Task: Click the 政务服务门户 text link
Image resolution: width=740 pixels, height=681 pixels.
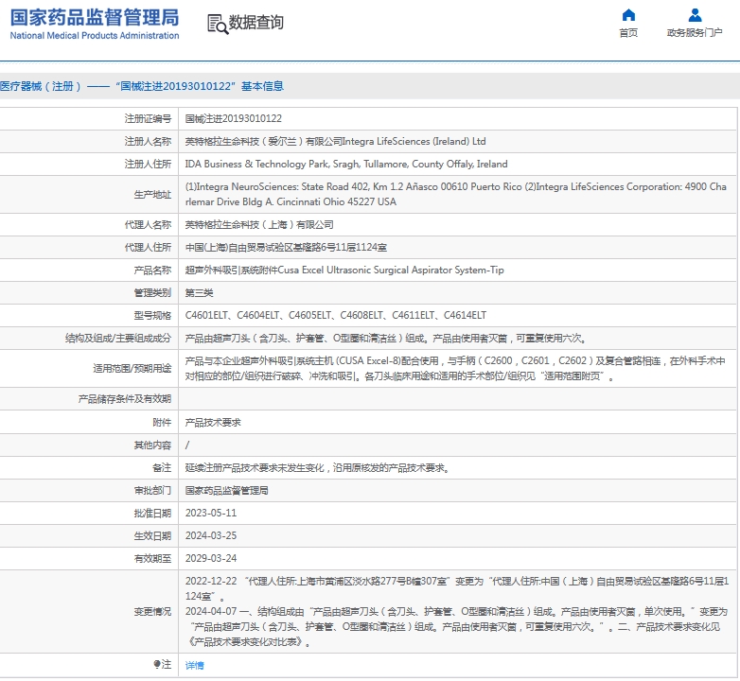Action: click(x=695, y=32)
